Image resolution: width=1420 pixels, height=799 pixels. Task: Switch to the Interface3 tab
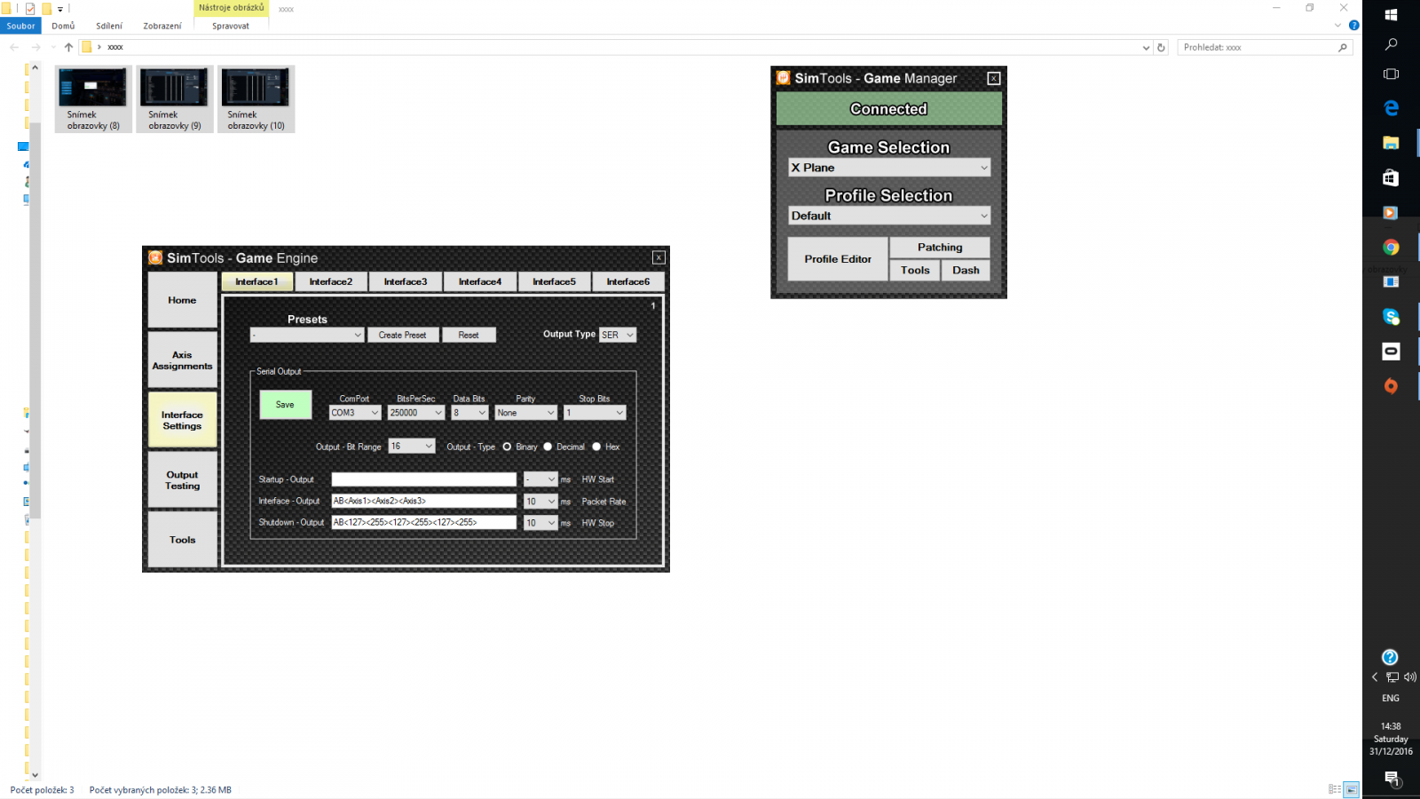[406, 281]
